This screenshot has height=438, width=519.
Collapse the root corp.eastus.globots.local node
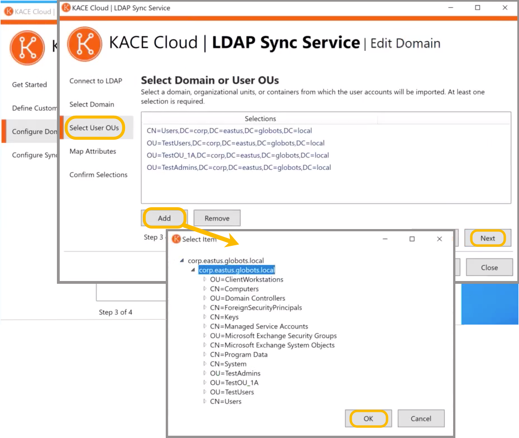pos(182,261)
